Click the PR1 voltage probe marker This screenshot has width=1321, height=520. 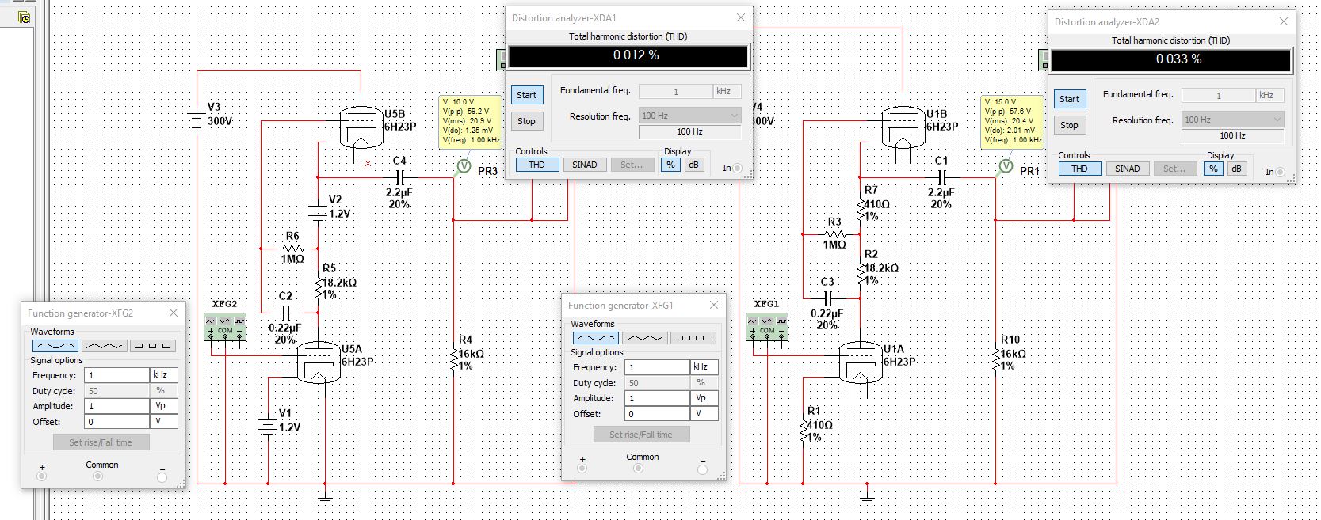tap(1006, 166)
